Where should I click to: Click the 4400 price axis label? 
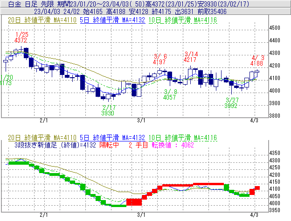pos(275,40)
